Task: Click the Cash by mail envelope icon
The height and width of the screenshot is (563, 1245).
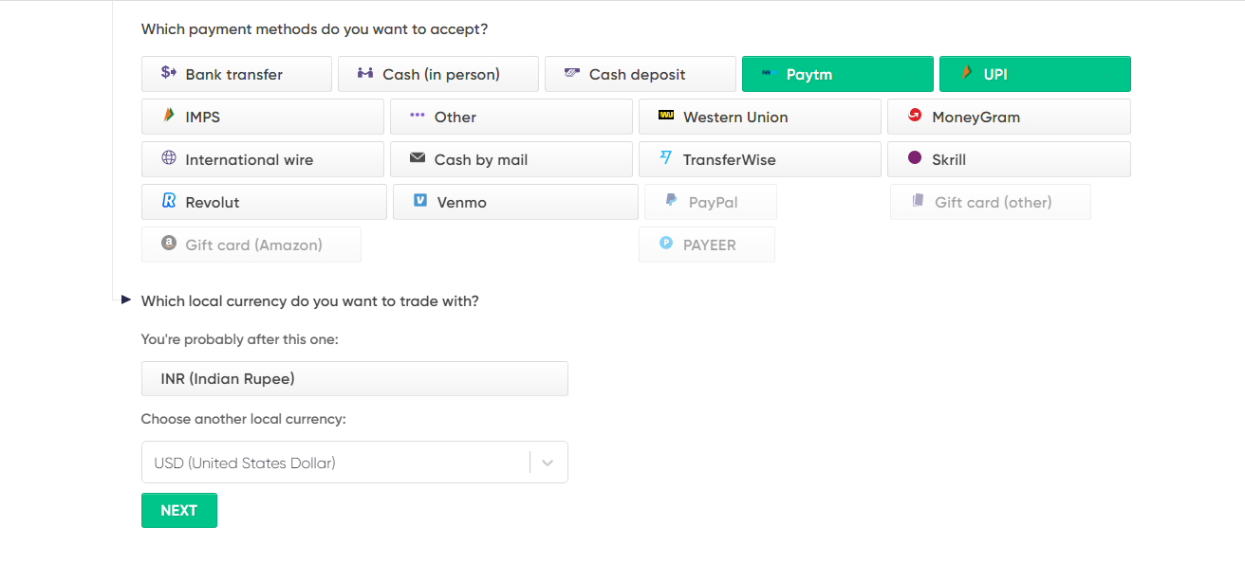Action: click(418, 157)
